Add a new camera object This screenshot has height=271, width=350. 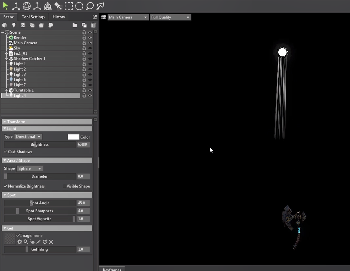click(23, 25)
